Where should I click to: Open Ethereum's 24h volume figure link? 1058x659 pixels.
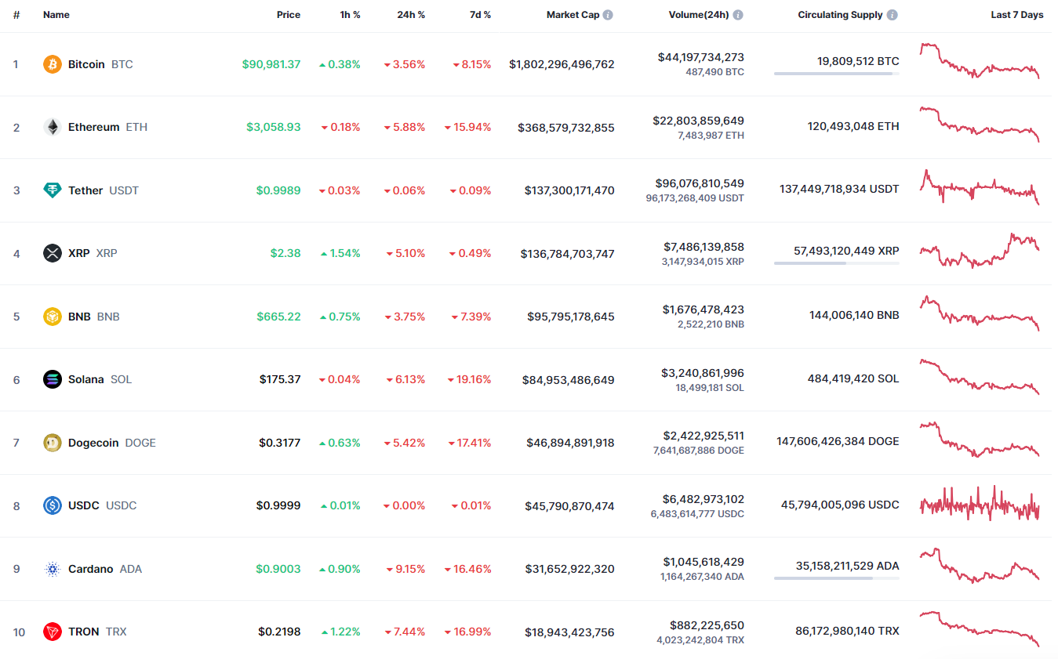[698, 121]
